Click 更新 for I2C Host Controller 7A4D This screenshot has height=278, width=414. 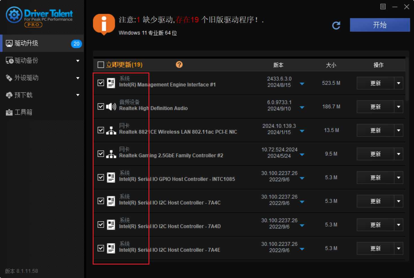[375, 225]
